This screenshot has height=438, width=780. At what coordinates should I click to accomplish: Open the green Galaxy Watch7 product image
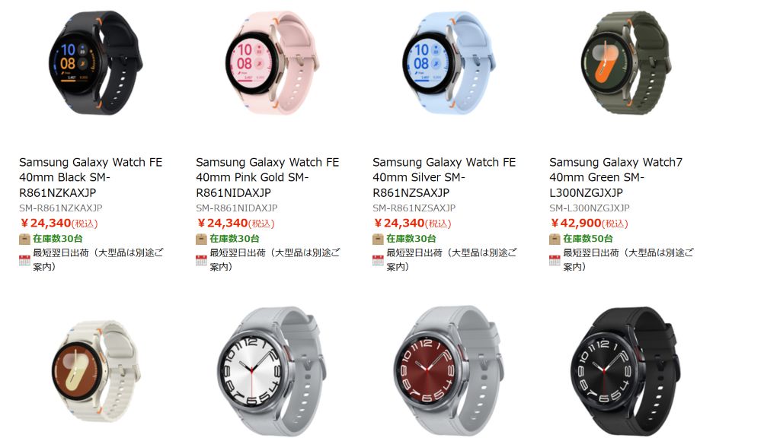click(x=625, y=64)
